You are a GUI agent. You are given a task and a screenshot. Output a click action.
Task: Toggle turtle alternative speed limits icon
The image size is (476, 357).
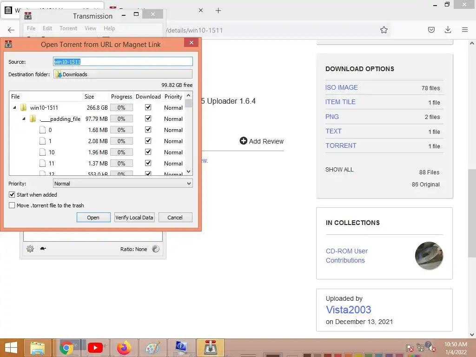coord(43,249)
